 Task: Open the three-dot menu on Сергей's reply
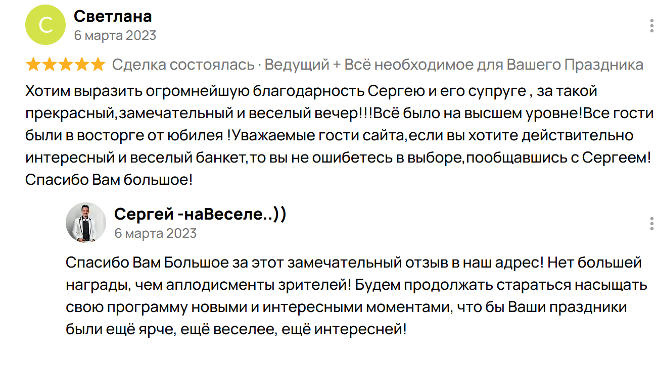click(x=652, y=223)
